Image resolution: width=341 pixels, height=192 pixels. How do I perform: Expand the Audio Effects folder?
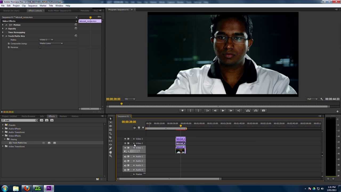pos(3,129)
